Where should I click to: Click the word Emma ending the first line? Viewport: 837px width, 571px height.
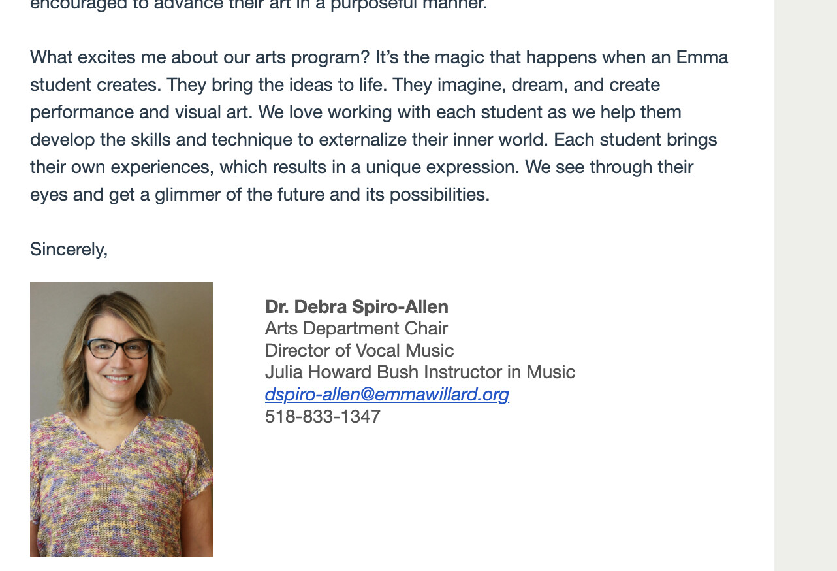[x=702, y=57]
